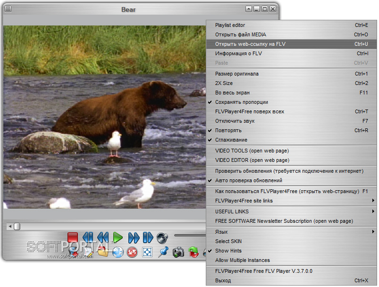Screen dimensions: 379x287
Task: Click the seek bar thumb handle
Action: click(x=17, y=227)
